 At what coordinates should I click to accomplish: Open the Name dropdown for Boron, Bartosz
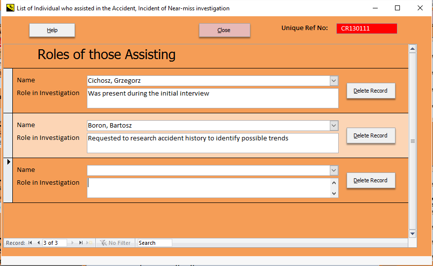coord(334,126)
